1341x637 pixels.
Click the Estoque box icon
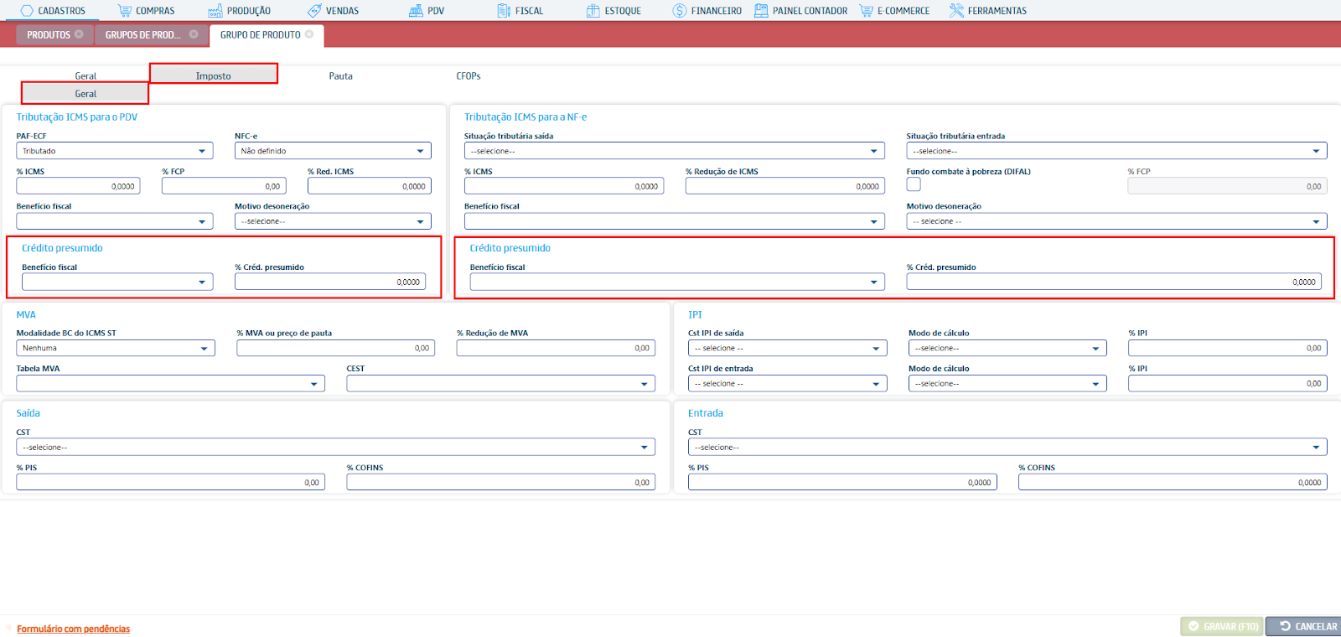click(593, 11)
